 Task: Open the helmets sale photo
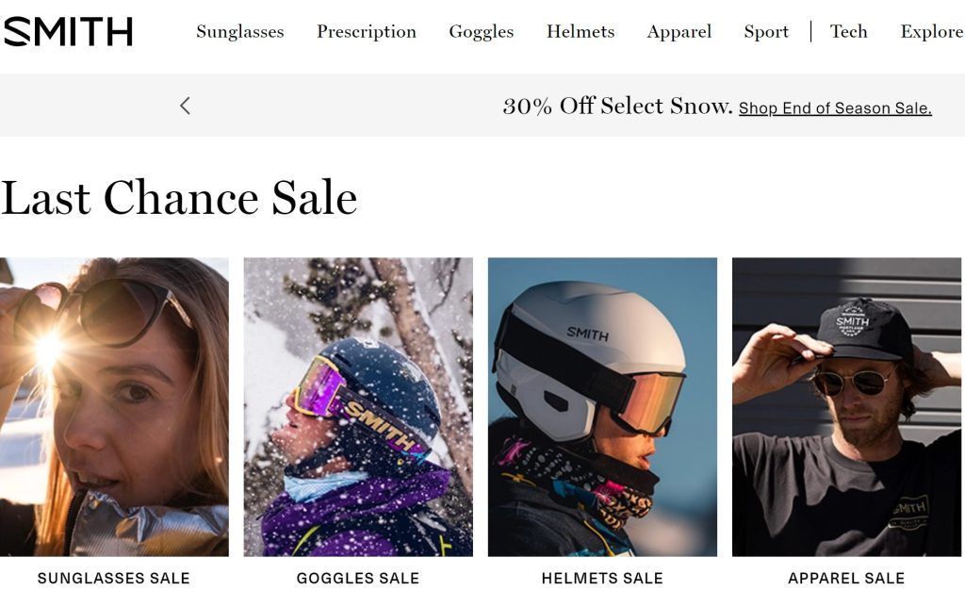point(602,406)
